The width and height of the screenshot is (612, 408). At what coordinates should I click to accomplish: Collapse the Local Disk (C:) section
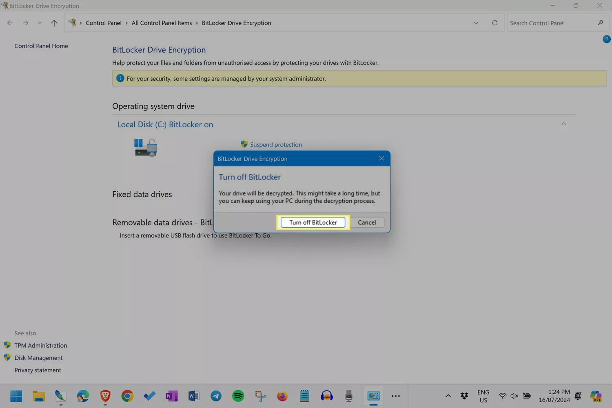563,124
